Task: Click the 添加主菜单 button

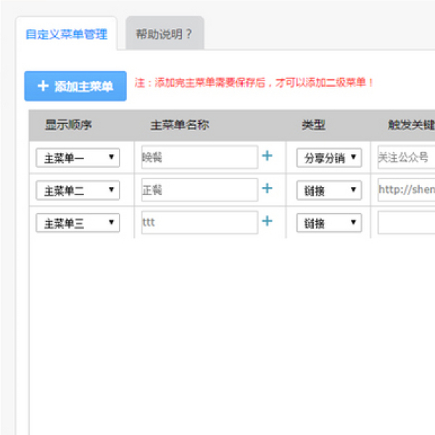Action: 75,86
